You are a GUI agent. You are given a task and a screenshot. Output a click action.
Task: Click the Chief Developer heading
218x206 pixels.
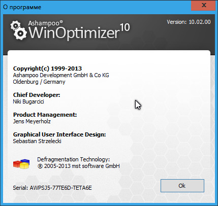coord(37,95)
